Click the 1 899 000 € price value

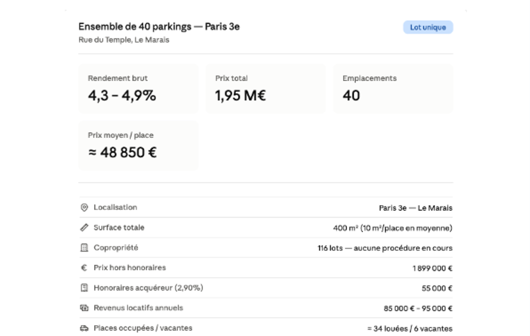coord(432,268)
